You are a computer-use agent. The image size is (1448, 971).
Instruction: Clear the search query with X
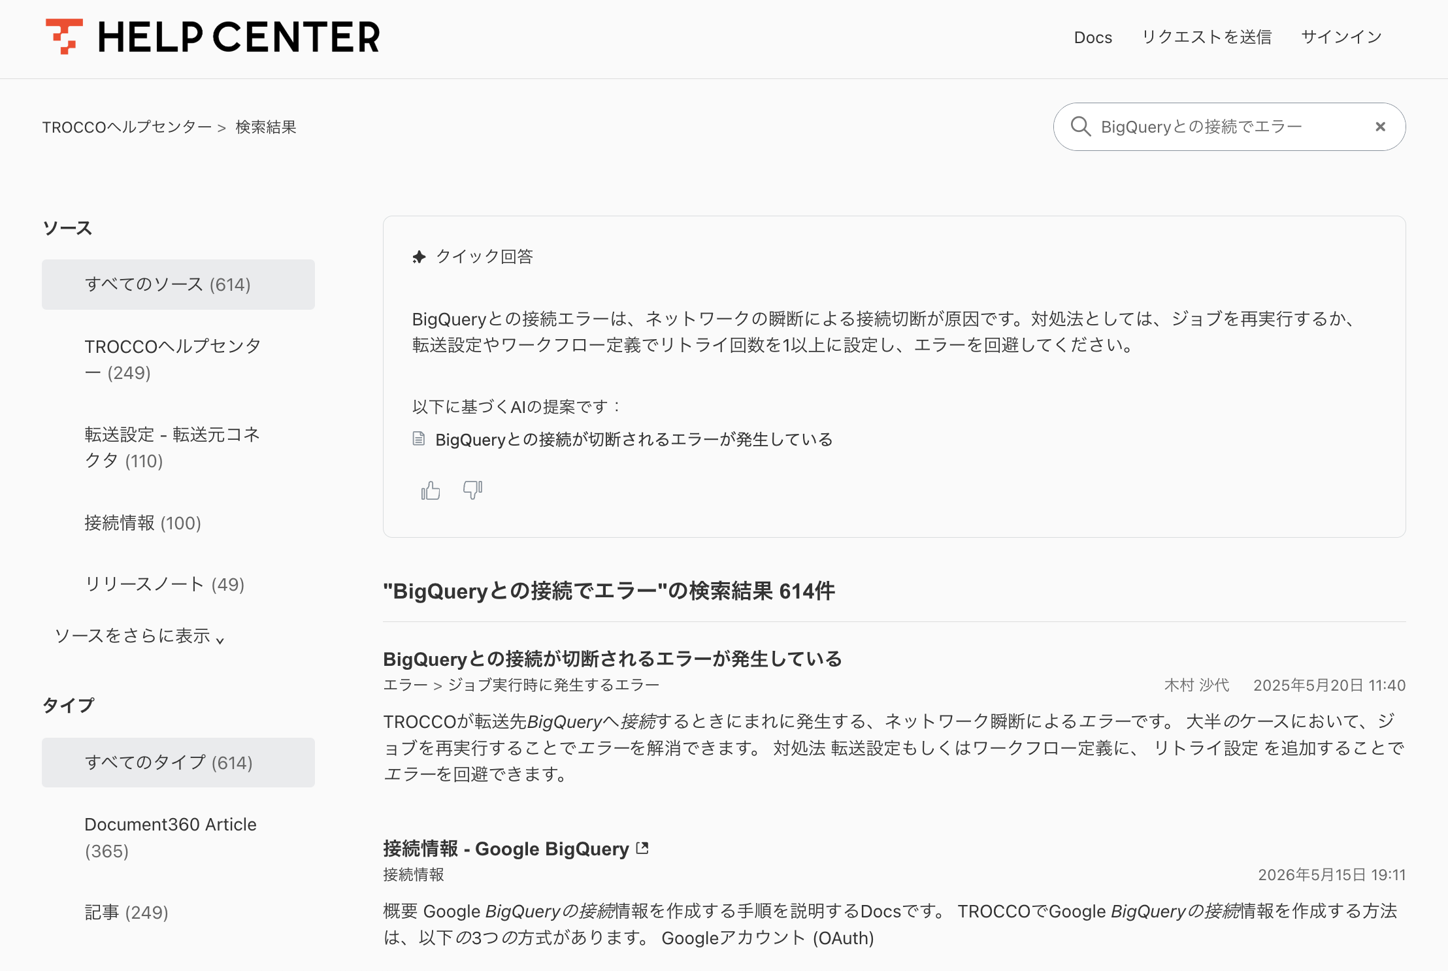[x=1380, y=127]
